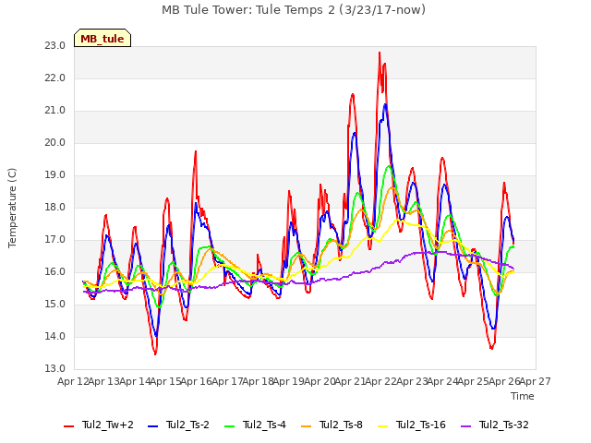Click the Apr 23 x-axis tick label
591x443 pixels.
coord(412,381)
